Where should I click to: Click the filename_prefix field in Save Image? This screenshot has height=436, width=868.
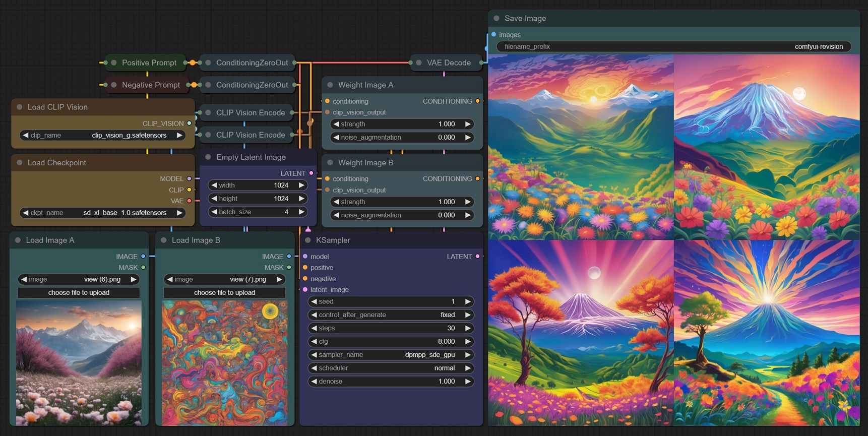[x=673, y=47]
